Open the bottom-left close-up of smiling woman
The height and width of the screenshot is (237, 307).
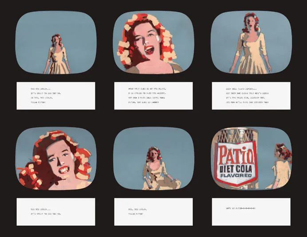point(56,159)
